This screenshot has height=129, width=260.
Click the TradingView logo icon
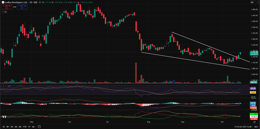[x=4, y=117]
